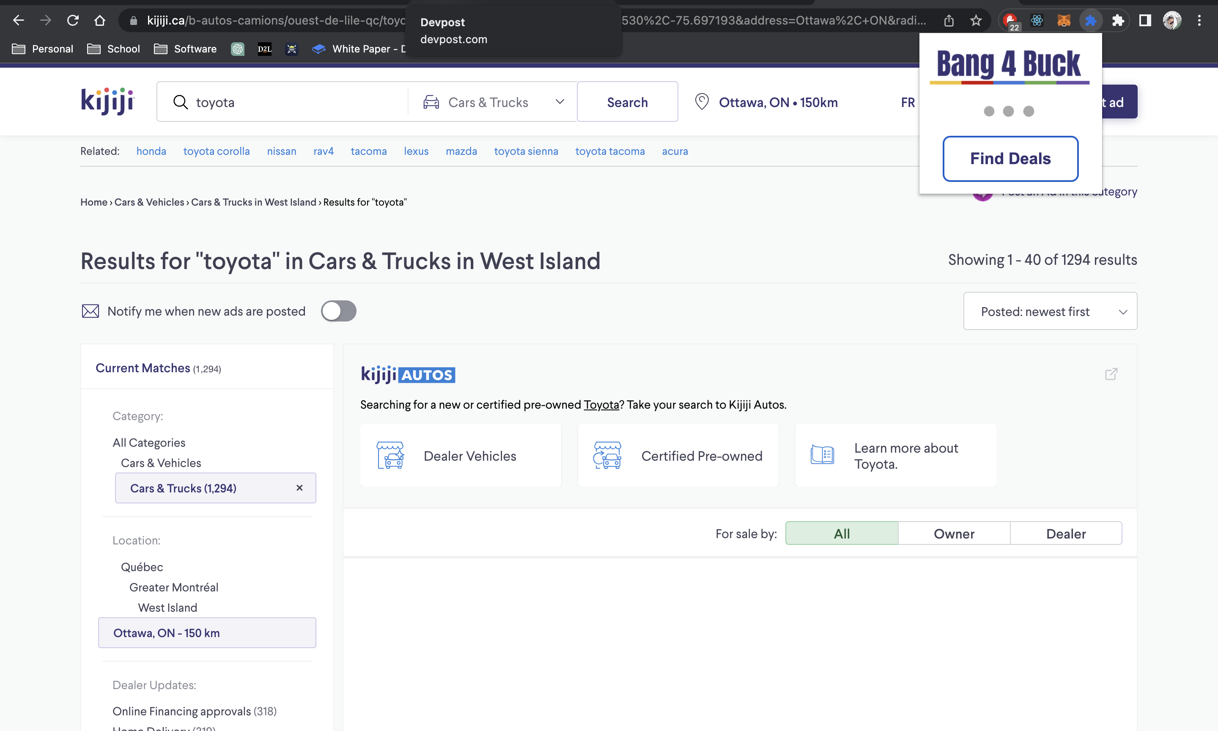Screen dimensions: 1218x731
Task: Open the Posted: newest first sort dropdown
Action: (1050, 311)
